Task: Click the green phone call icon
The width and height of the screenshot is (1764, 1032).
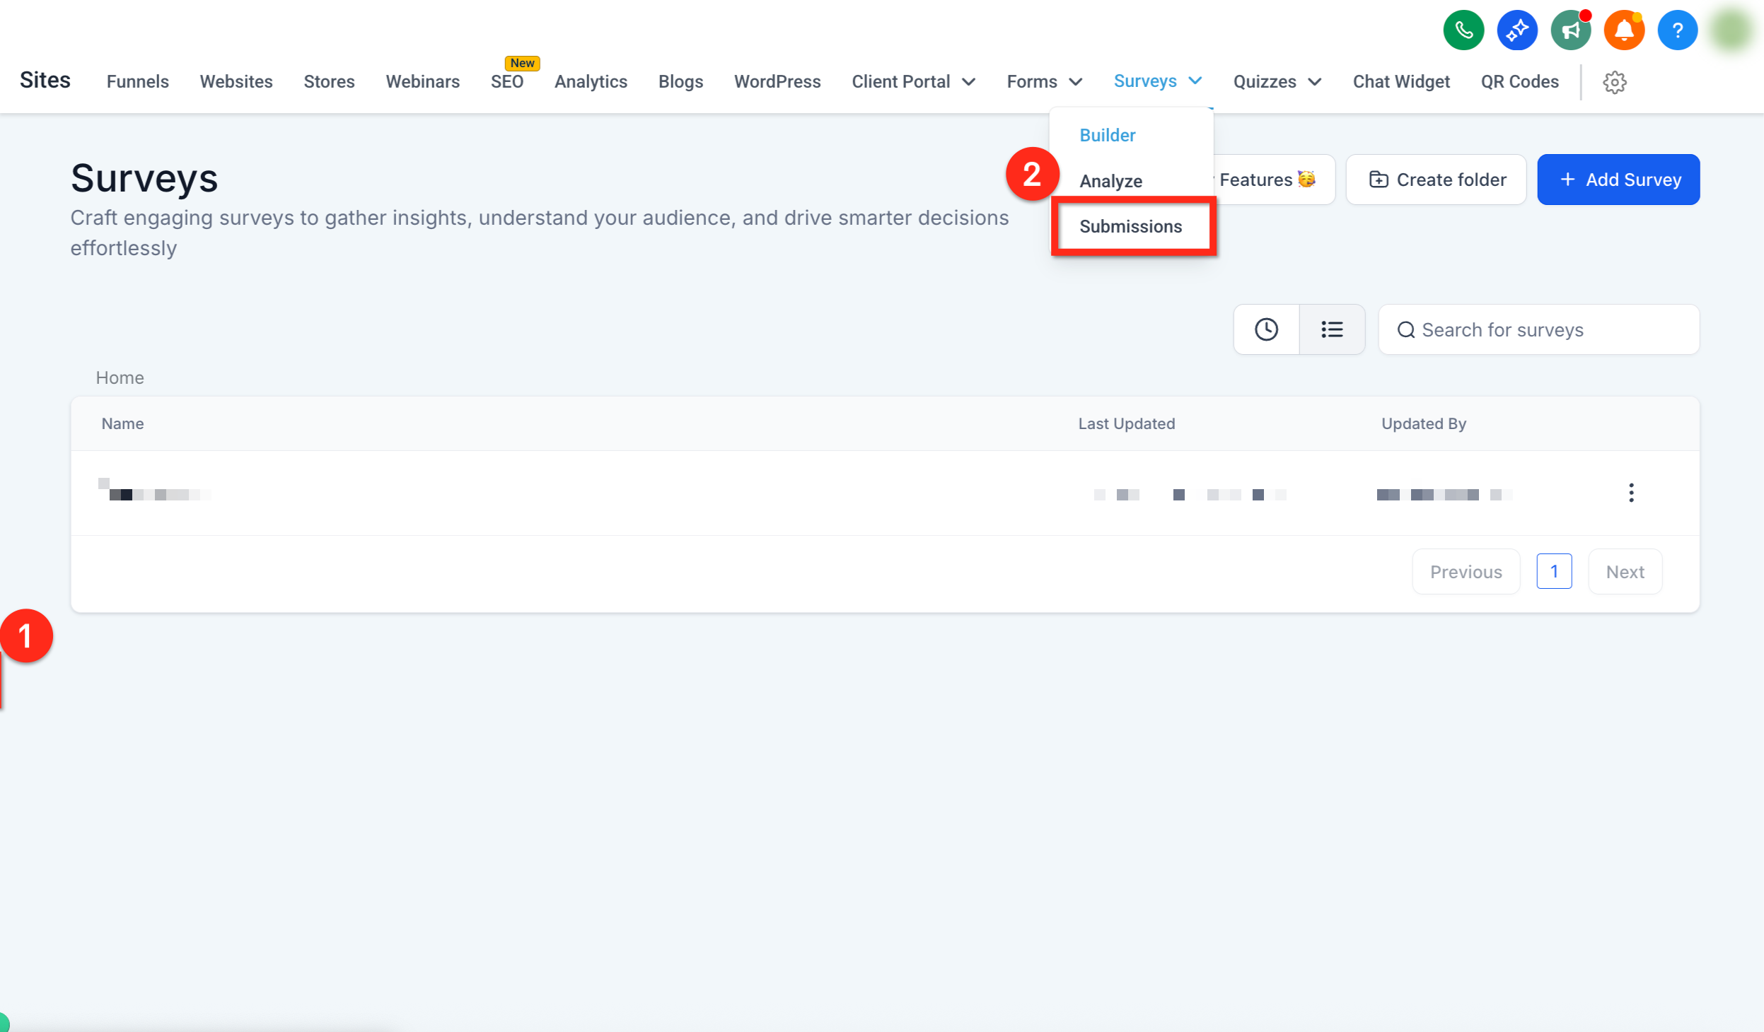Action: (x=1463, y=30)
